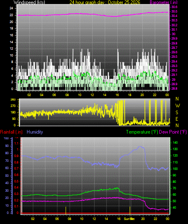This screenshot has height=224, width=188.
Task: Click the yellow sunset marker line near 18:00
Action: [130, 210]
